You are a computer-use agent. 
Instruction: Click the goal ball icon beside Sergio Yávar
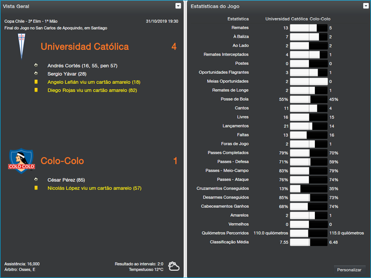tap(36, 73)
